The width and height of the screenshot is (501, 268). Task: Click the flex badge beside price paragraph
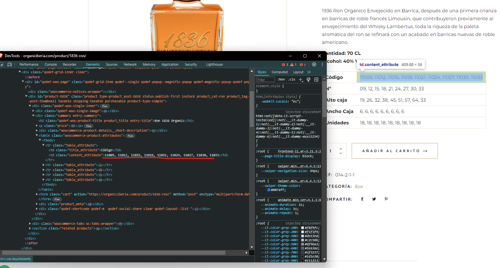pos(88,126)
